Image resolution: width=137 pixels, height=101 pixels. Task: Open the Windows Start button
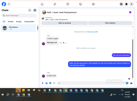[x=2, y=95]
